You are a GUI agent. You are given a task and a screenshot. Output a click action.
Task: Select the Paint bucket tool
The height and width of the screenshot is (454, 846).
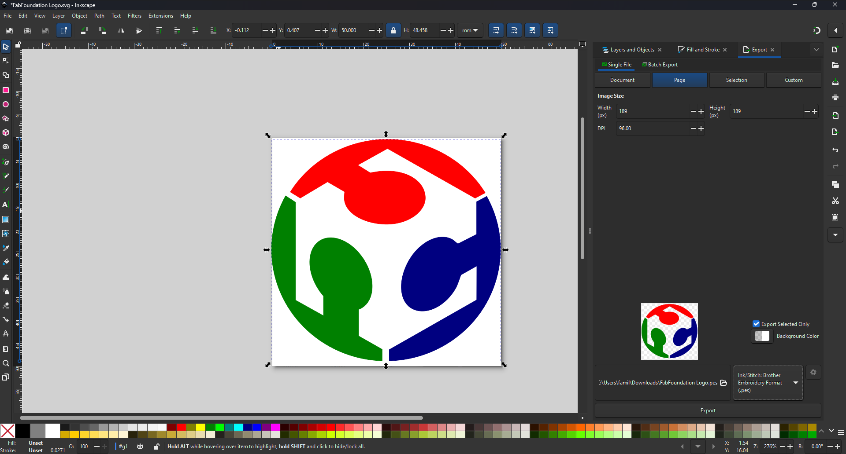pos(6,262)
